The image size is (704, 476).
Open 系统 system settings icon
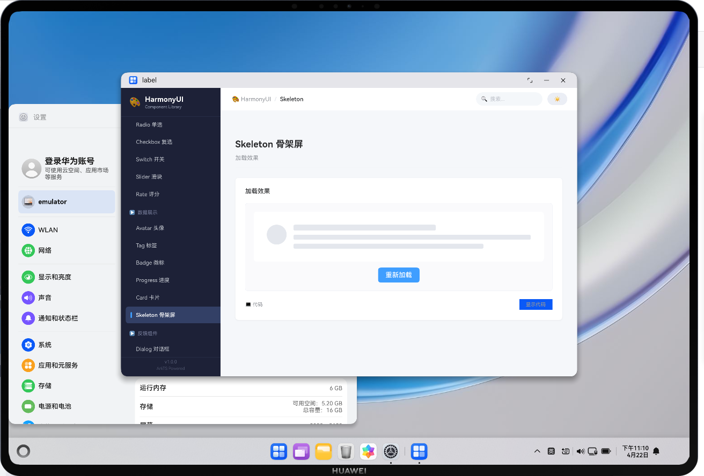pos(28,345)
